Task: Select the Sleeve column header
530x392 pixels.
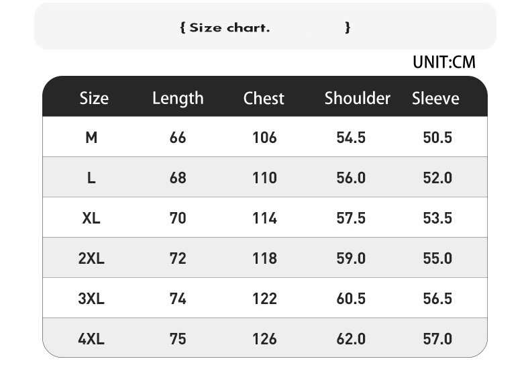Action: click(x=435, y=98)
